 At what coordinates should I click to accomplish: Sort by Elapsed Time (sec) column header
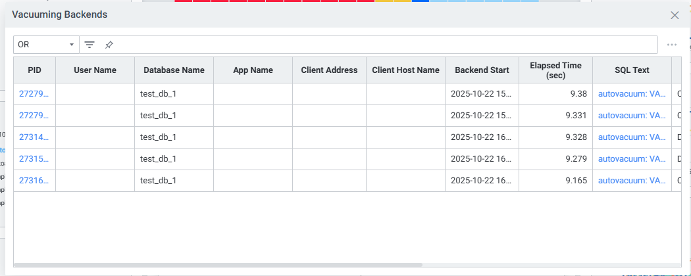[x=555, y=70]
